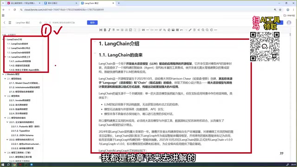Apply heading format with the H icon

click(x=101, y=30)
